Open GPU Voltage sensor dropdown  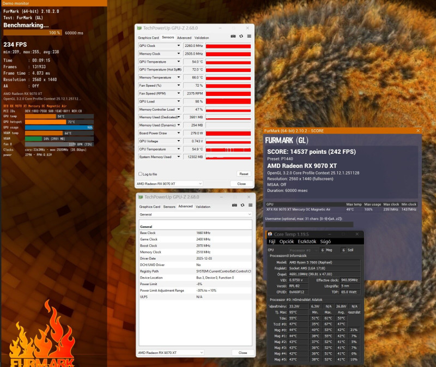[x=179, y=141]
